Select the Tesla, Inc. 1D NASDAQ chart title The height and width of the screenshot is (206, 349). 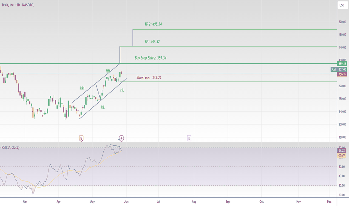click(17, 5)
